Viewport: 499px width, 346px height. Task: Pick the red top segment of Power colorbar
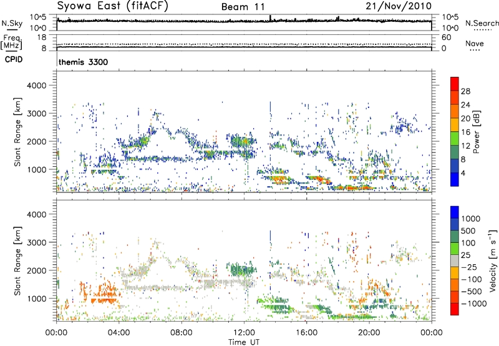tap(455, 84)
